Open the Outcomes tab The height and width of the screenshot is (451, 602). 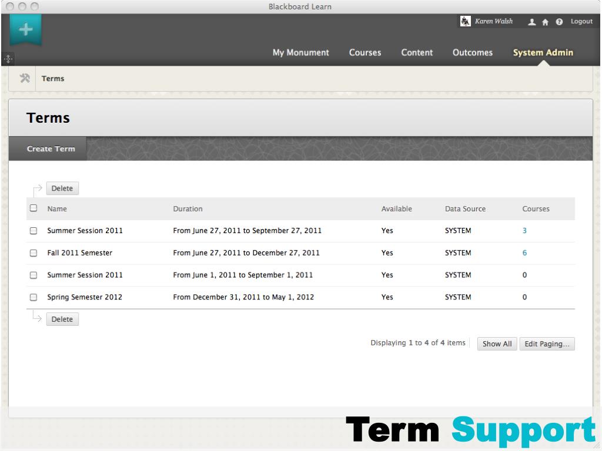point(472,52)
